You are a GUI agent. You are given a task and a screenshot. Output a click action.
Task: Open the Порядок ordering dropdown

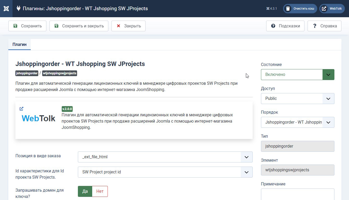point(297,122)
